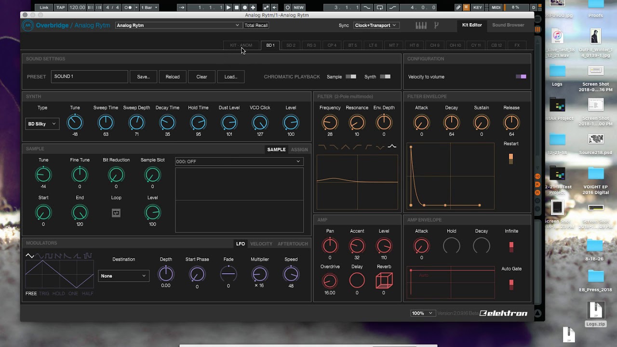Image resolution: width=617 pixels, height=347 pixels.
Task: Click the Load preset button
Action: 231,77
